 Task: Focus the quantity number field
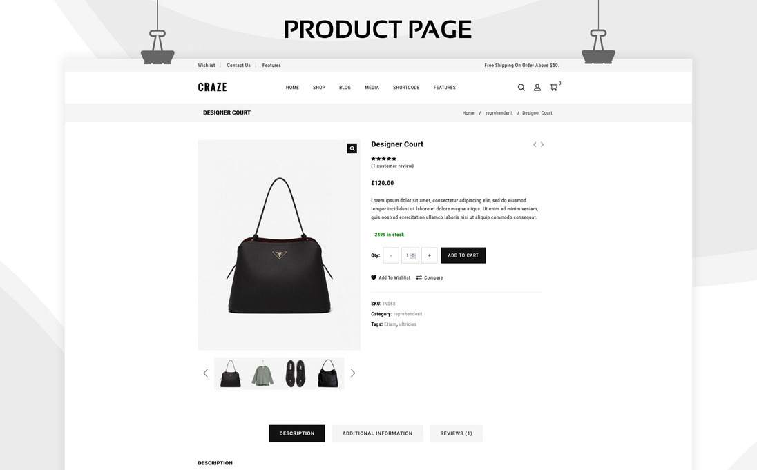[x=410, y=255]
